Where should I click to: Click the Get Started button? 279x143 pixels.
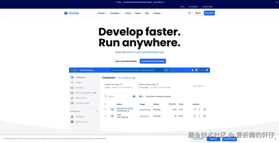pyautogui.click(x=210, y=13)
